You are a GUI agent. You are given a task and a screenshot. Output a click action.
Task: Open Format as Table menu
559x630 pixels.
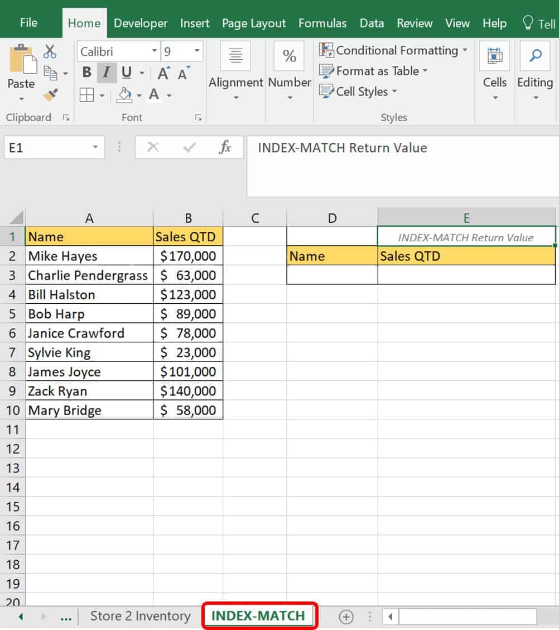pos(374,71)
